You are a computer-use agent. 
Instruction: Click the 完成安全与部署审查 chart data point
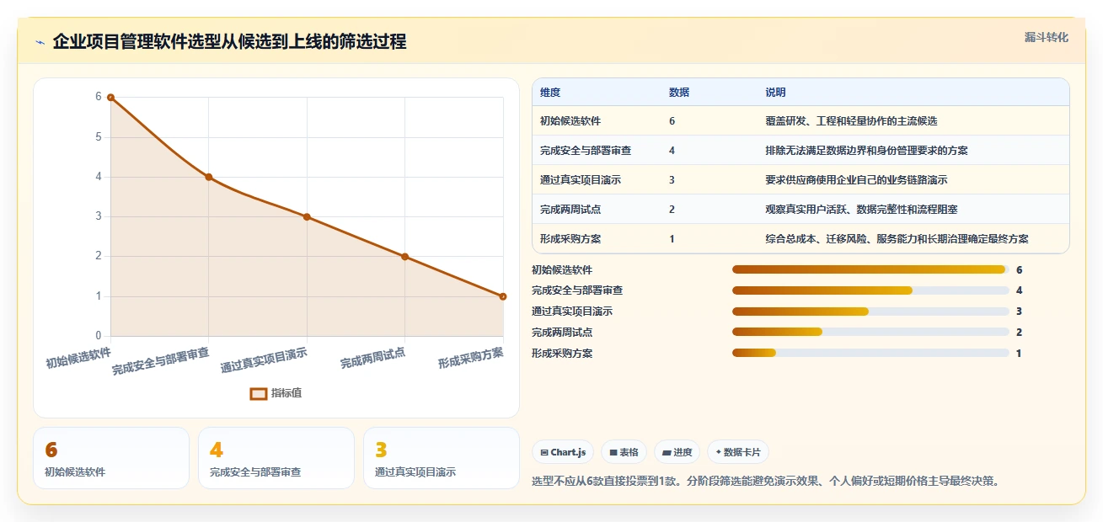pos(209,177)
